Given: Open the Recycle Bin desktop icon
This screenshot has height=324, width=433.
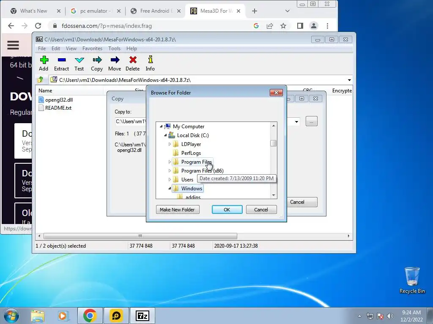Looking at the screenshot, I should [412, 281].
